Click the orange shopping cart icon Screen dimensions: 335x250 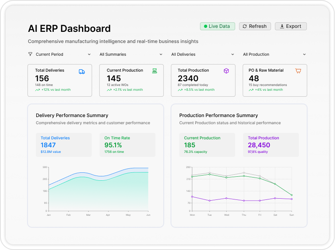pyautogui.click(x=298, y=70)
